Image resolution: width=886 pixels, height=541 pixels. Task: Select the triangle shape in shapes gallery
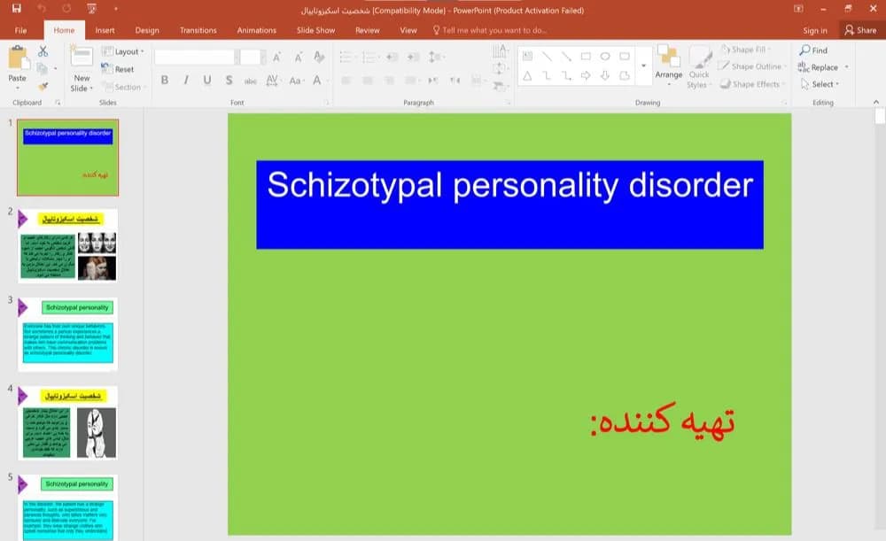coord(526,75)
